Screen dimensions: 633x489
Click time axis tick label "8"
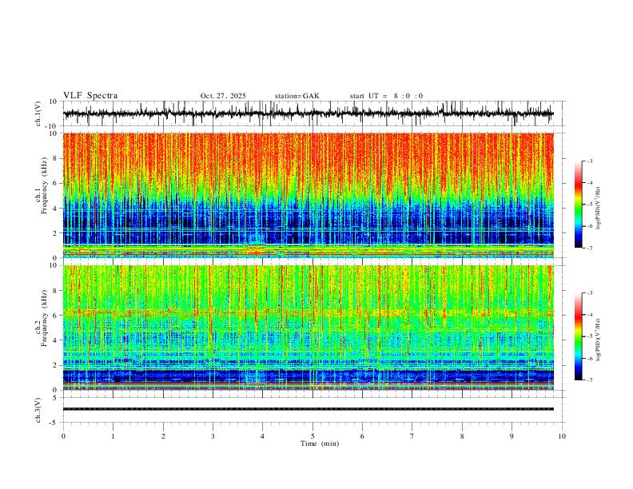pyautogui.click(x=462, y=436)
